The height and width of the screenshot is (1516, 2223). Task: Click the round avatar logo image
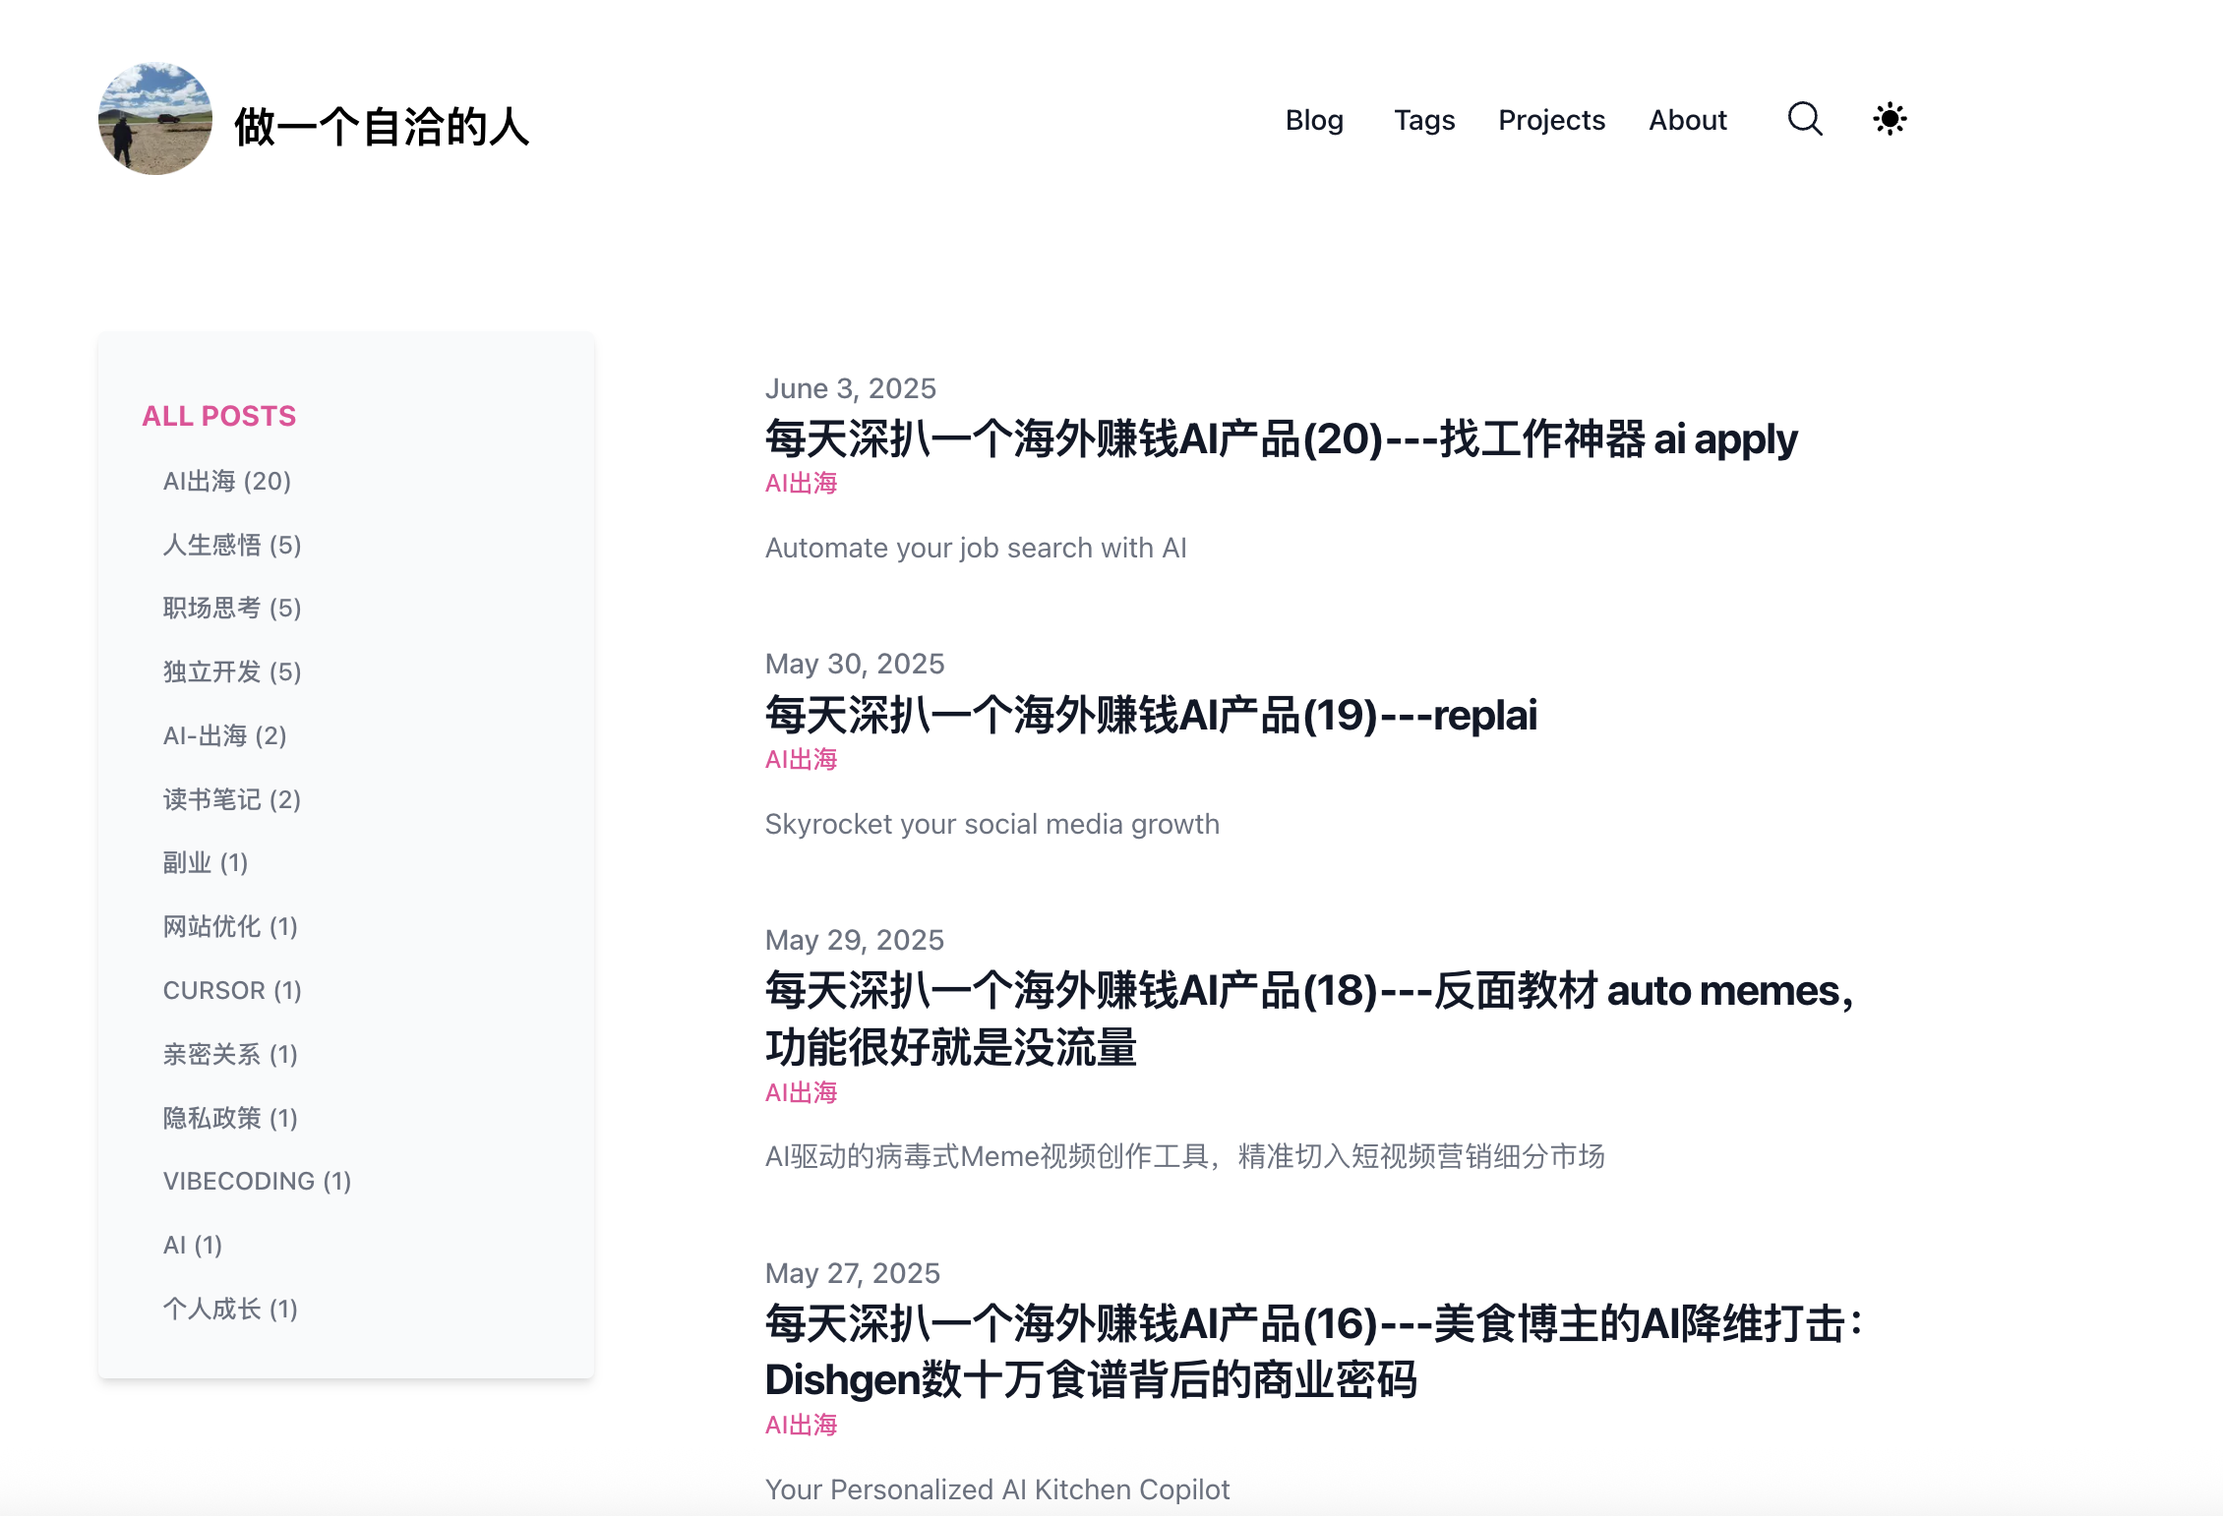[155, 119]
